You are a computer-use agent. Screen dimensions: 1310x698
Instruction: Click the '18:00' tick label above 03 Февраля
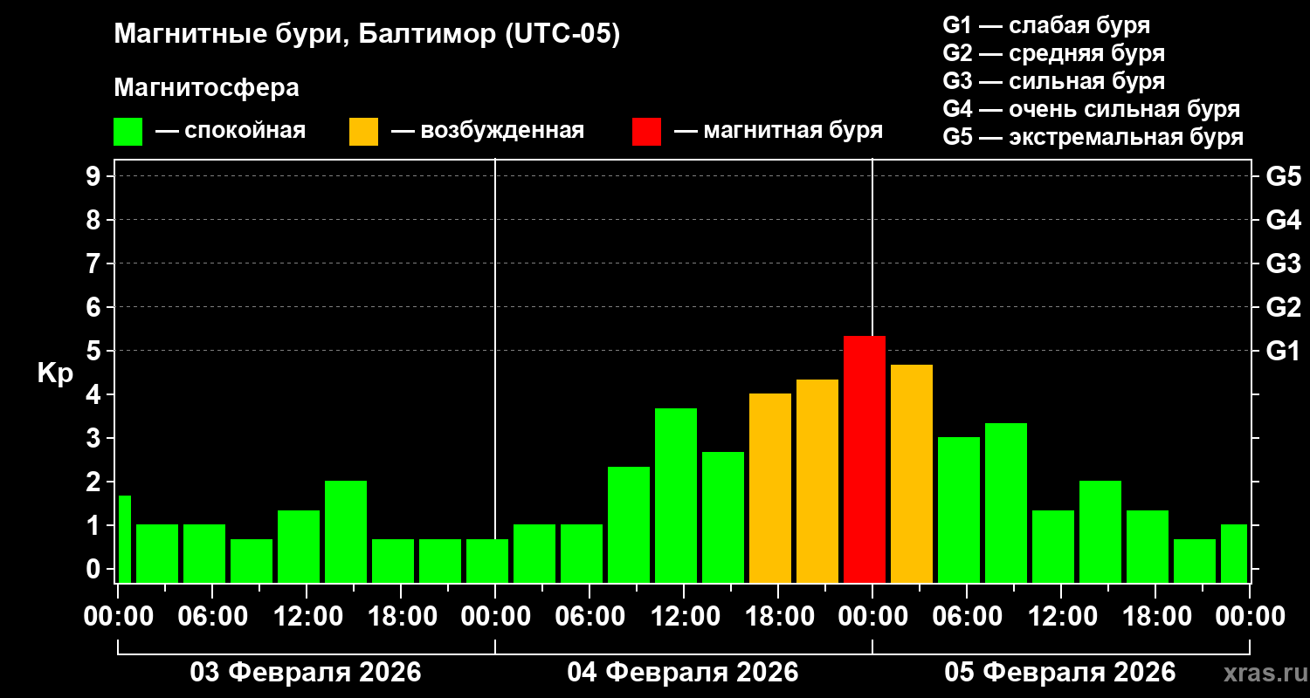(x=401, y=617)
